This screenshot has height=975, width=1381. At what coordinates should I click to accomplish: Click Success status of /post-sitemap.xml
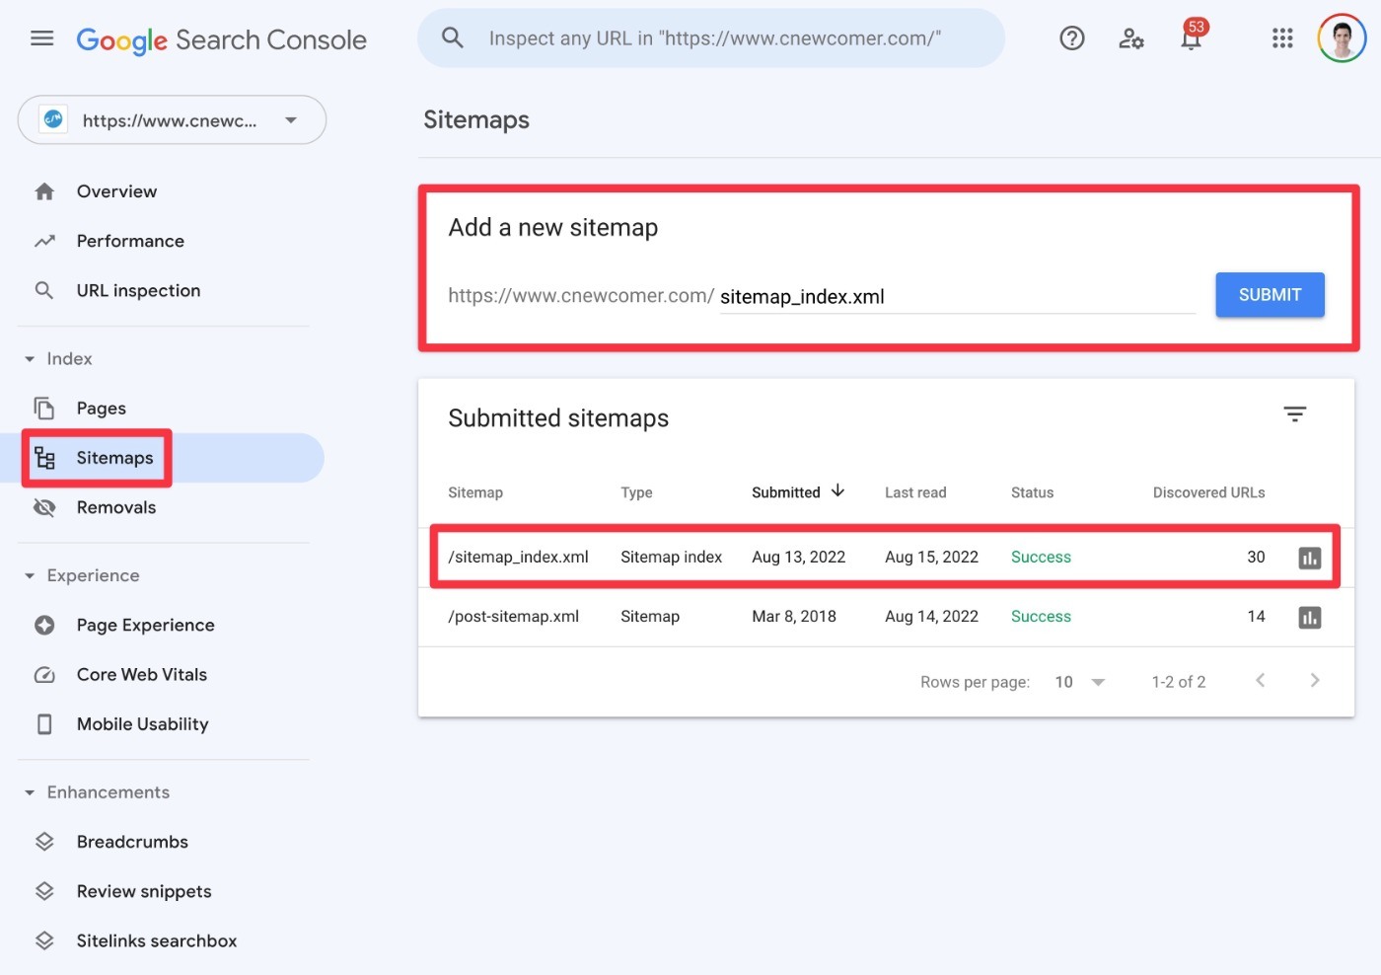(x=1041, y=616)
